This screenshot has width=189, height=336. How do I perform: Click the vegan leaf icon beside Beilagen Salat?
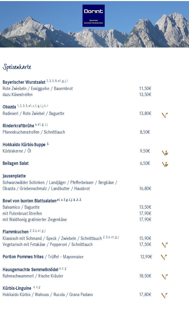click(165, 164)
